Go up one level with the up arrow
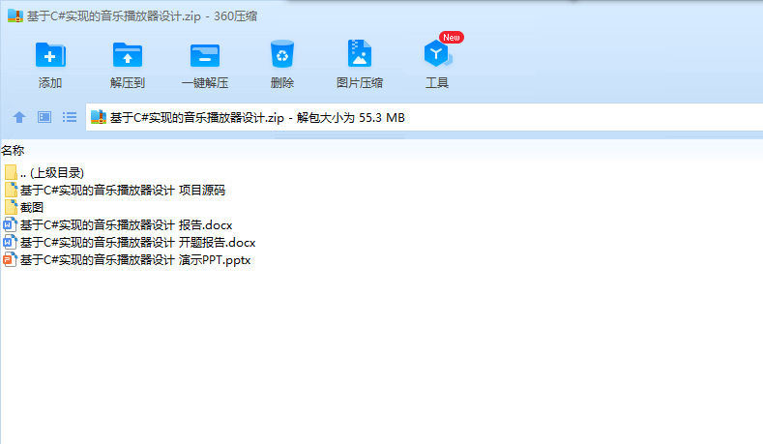This screenshot has height=444, width=763. [19, 117]
